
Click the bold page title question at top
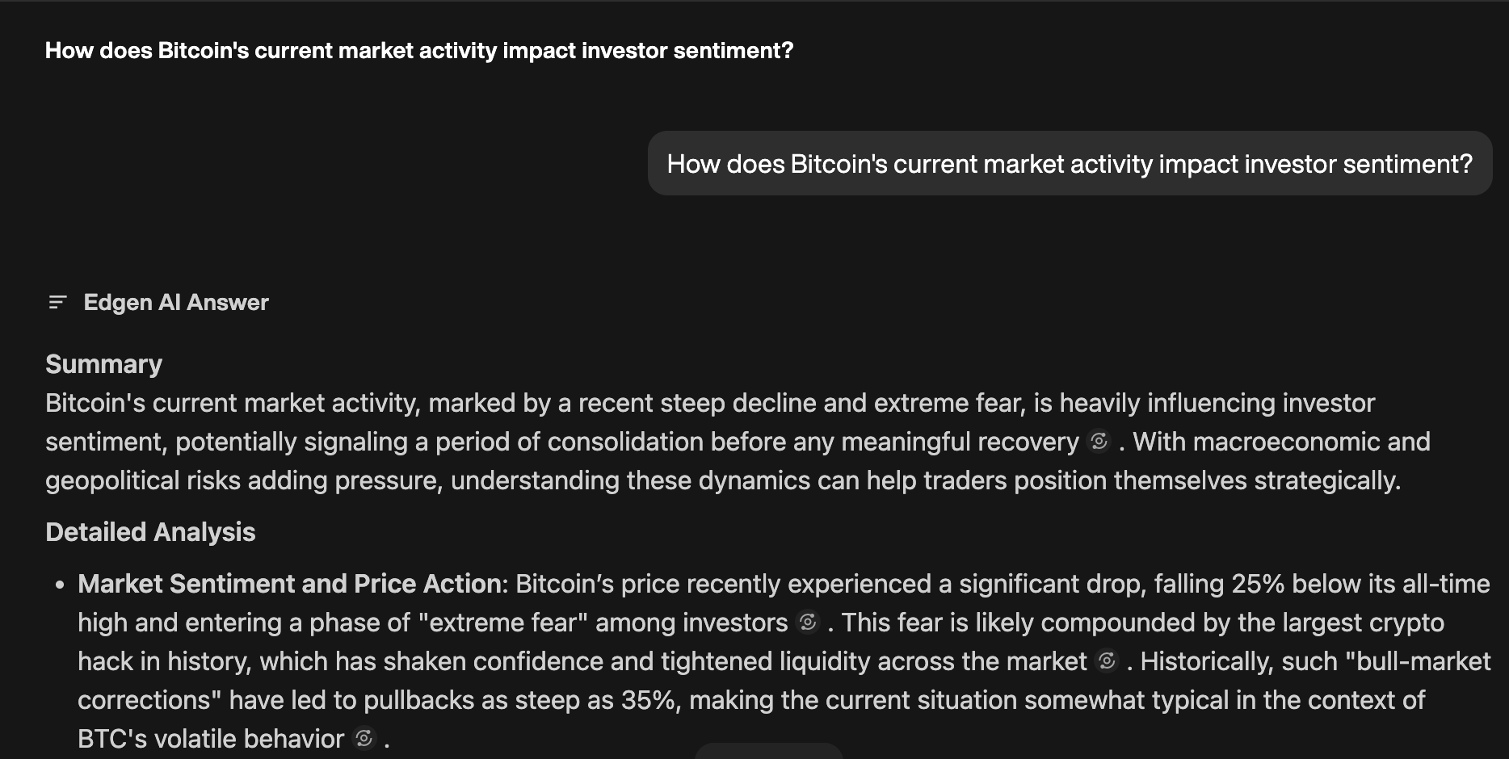(419, 50)
